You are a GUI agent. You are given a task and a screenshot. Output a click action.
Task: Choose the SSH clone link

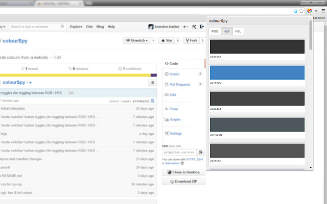pos(200,160)
